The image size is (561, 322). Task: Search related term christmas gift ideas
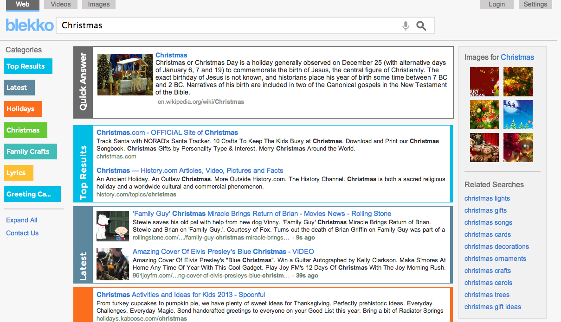[x=493, y=307]
